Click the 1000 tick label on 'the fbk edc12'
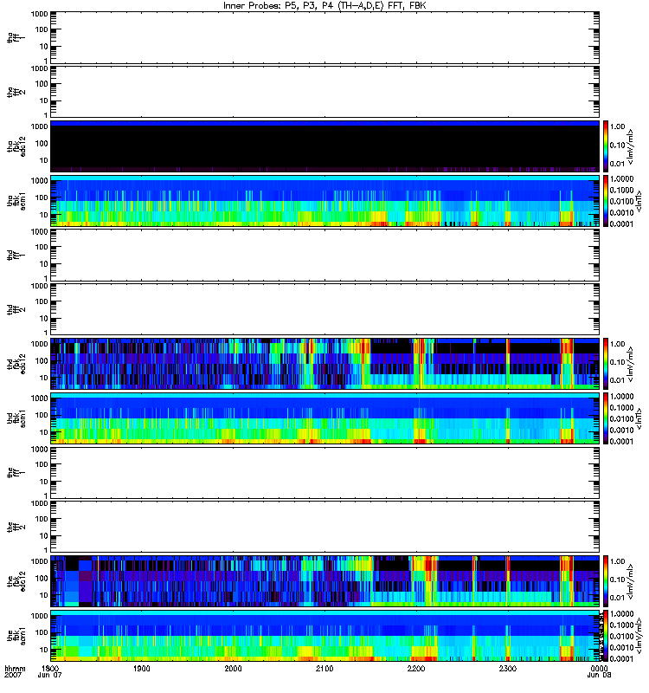Screen dimensions: 649x693 (39, 561)
